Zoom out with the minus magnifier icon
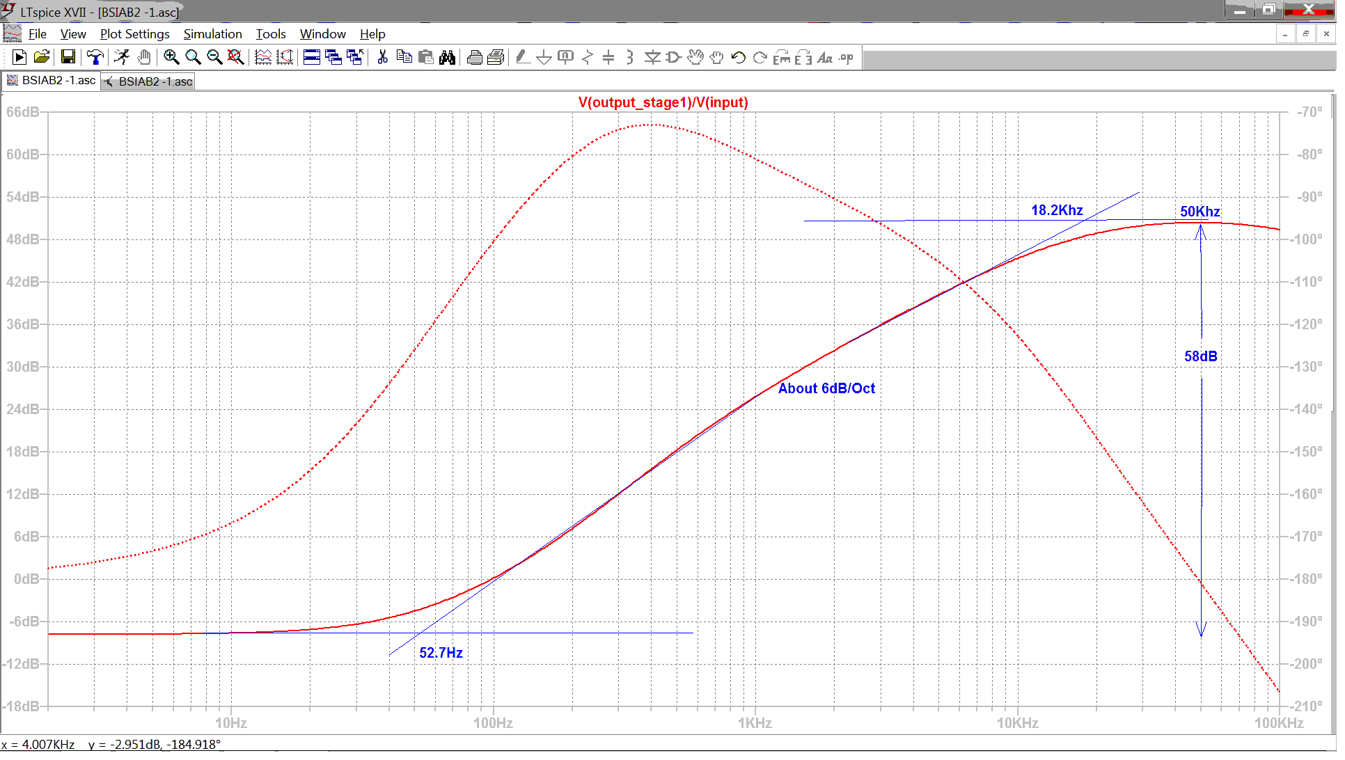 (x=214, y=58)
